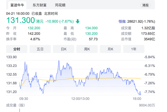This screenshot has width=167, height=112.
Task: Click the 成交额 value 173.65亿
Action: 148,34
